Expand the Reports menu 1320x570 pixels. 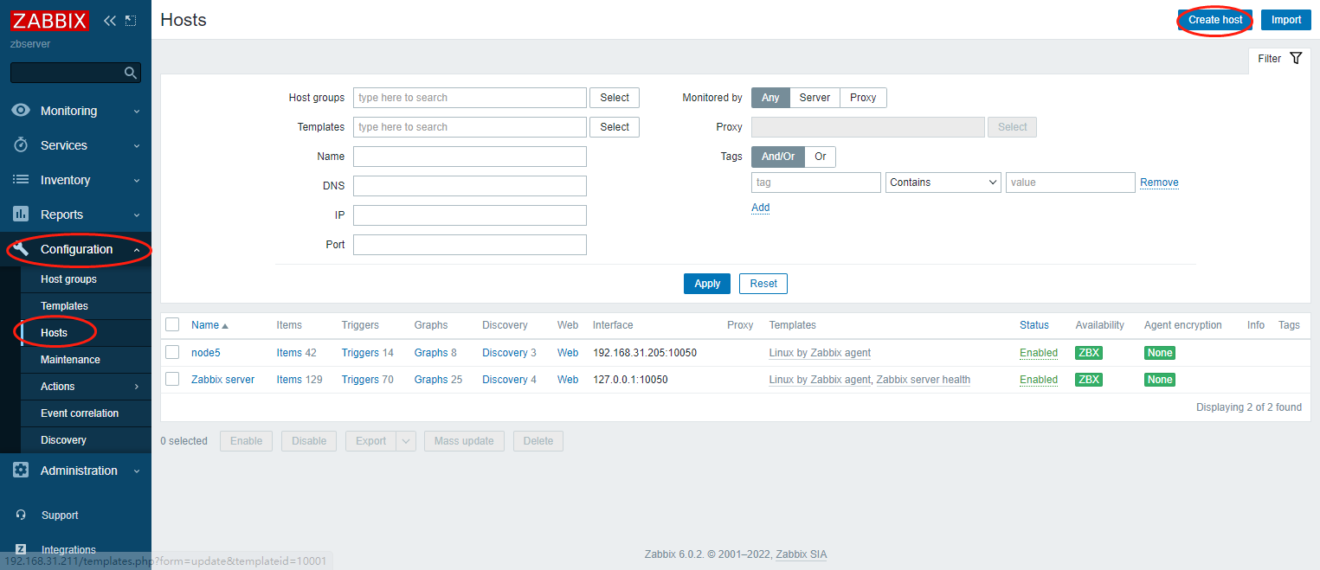point(75,215)
